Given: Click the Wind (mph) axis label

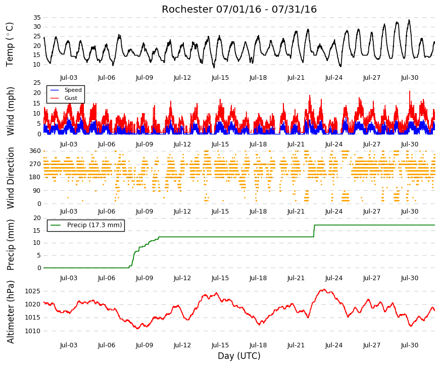Looking at the screenshot, I should [x=10, y=111].
